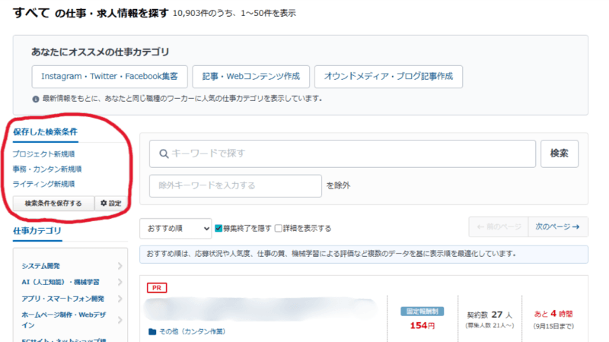Expand the システム開発 category chevron
This screenshot has width=609, height=342.
pos(120,266)
